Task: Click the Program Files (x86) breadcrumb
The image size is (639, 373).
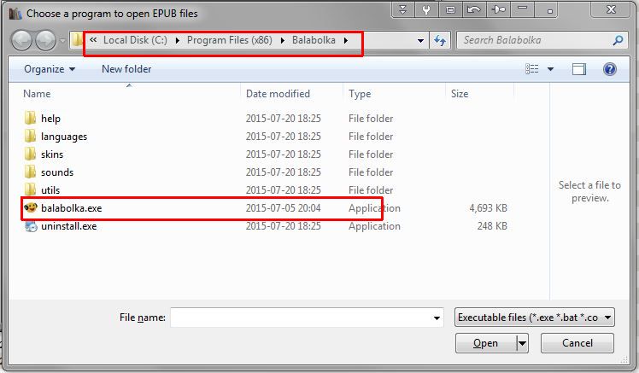Action: pos(229,40)
